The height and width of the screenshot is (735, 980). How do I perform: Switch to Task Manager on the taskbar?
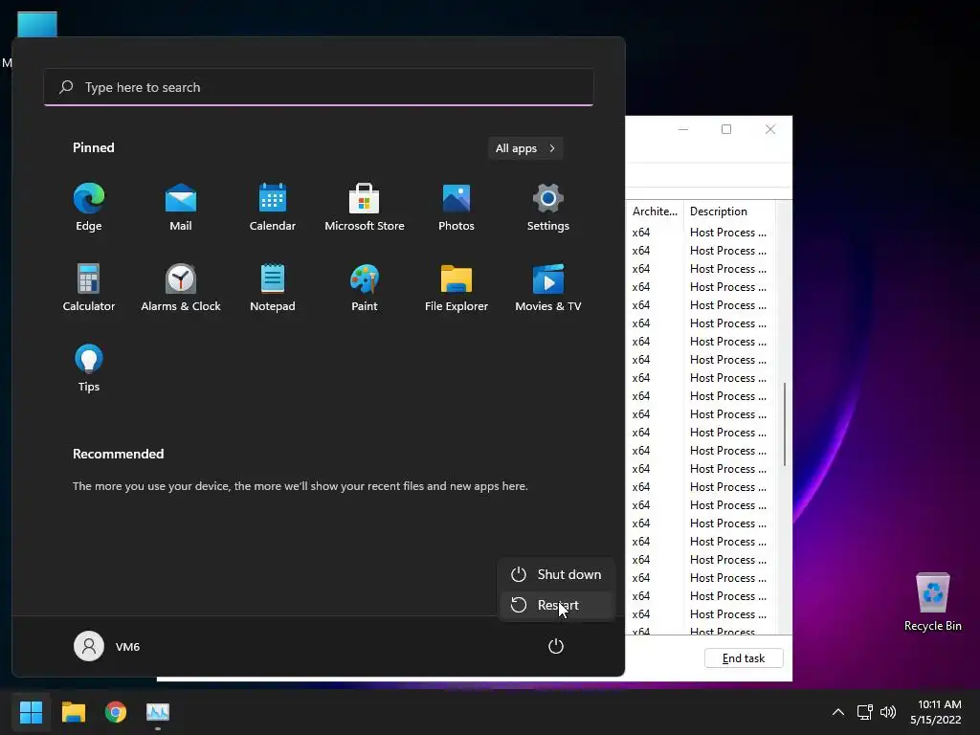[158, 712]
